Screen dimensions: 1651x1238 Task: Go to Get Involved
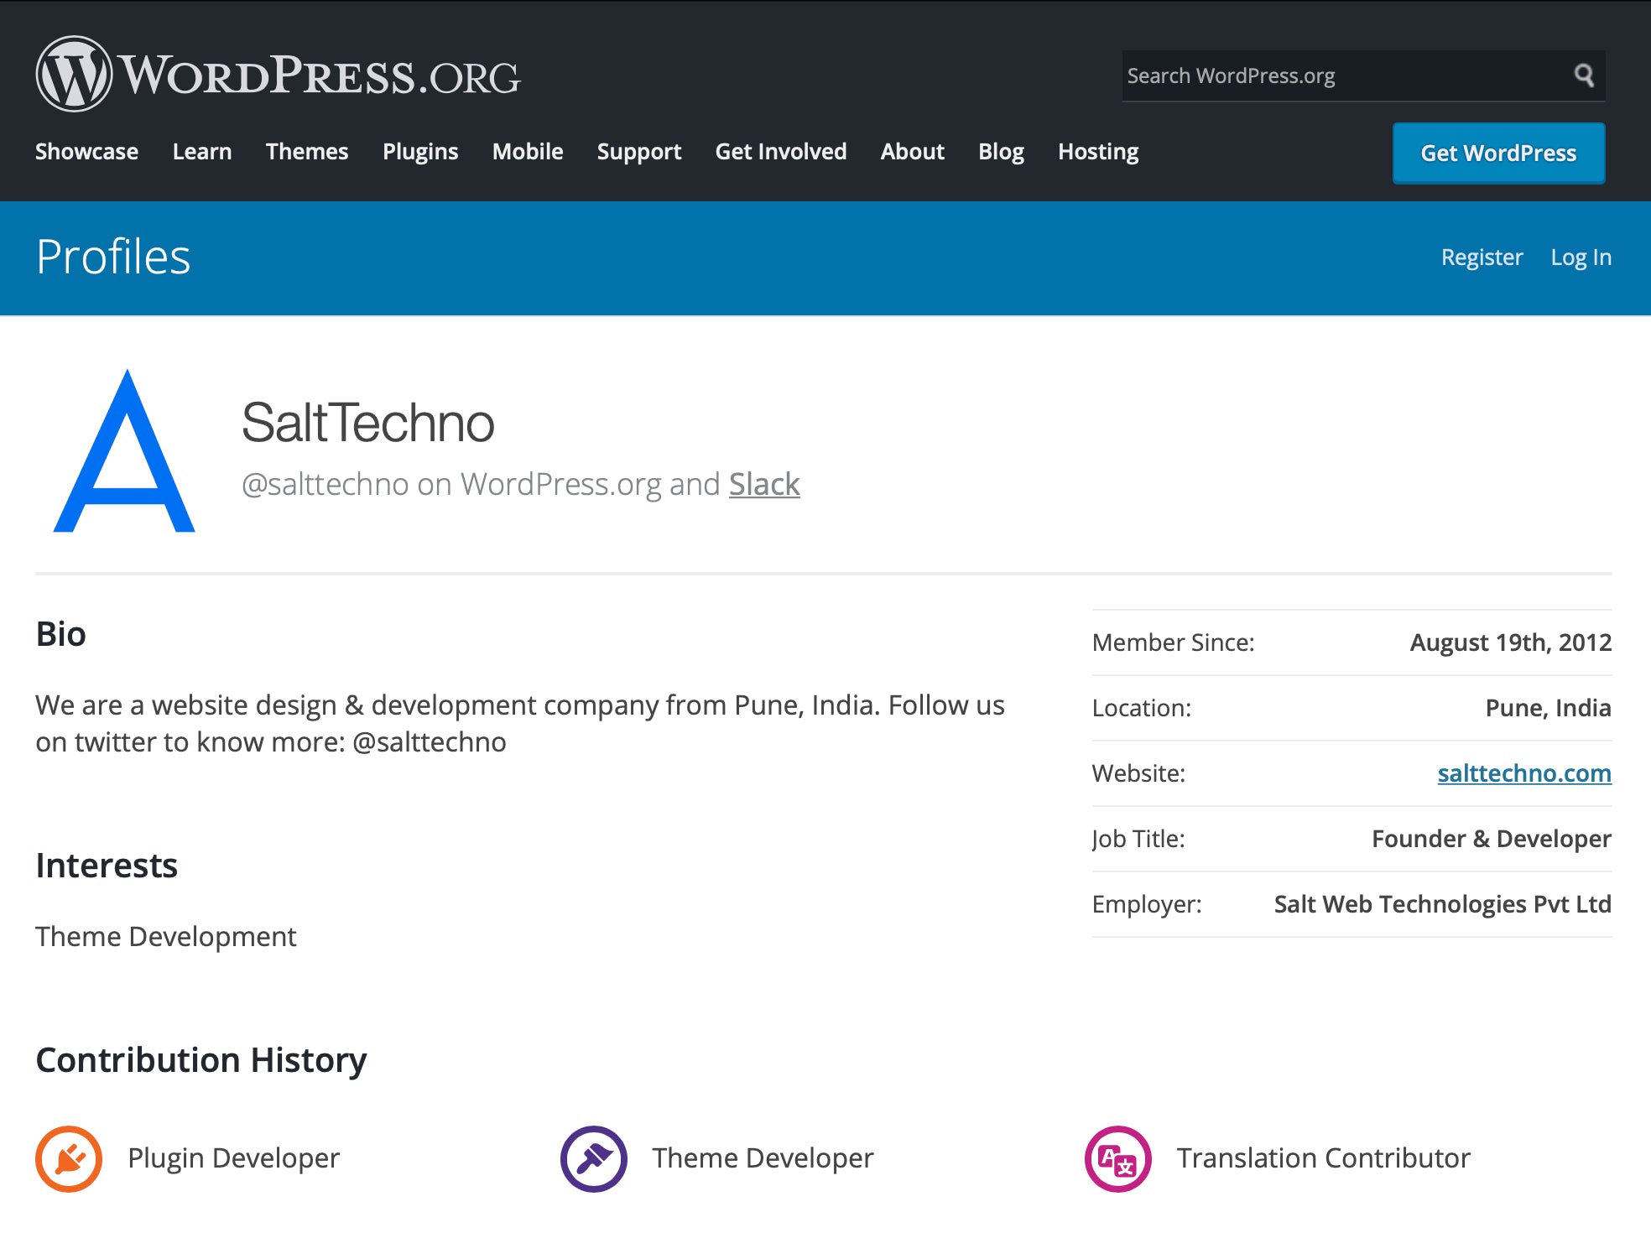click(780, 152)
